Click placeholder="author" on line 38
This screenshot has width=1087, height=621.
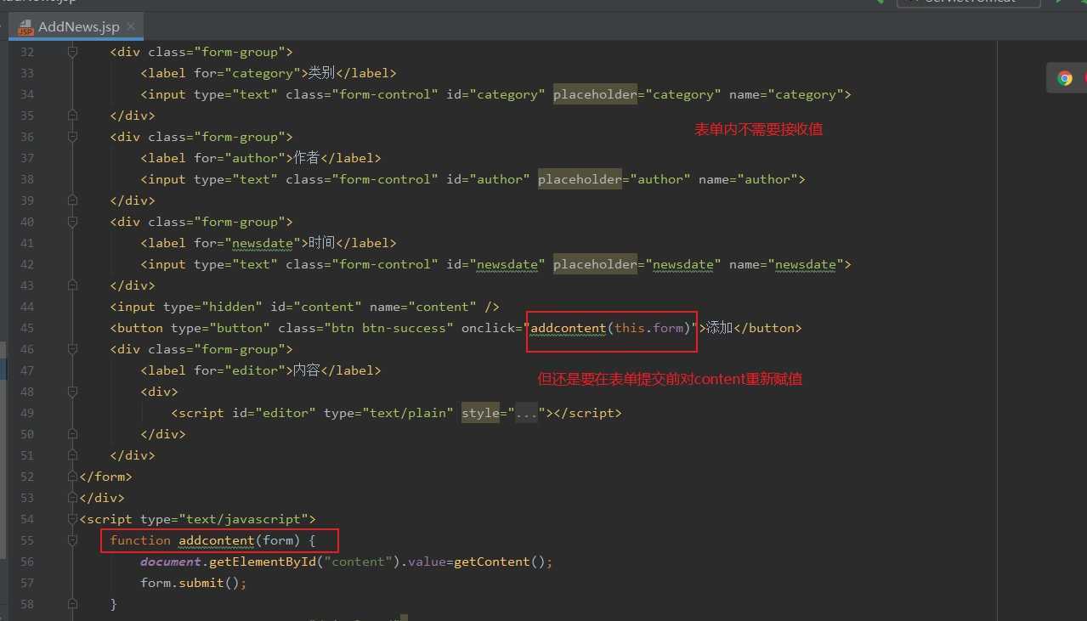click(614, 179)
